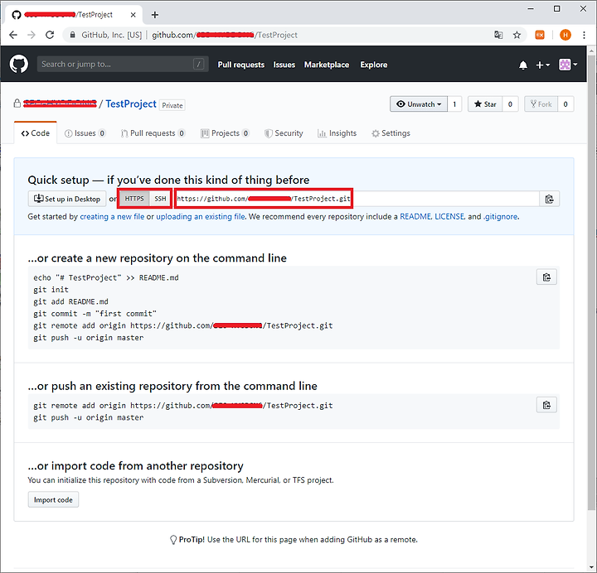Open the forks count next to Fork

click(x=565, y=104)
